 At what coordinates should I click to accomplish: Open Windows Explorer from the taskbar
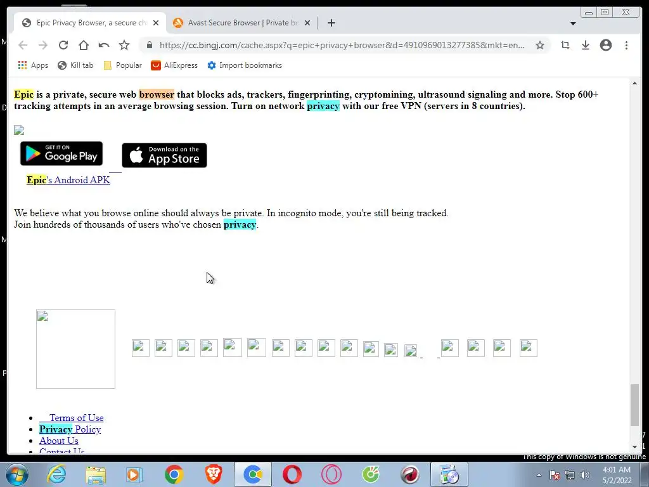click(96, 474)
